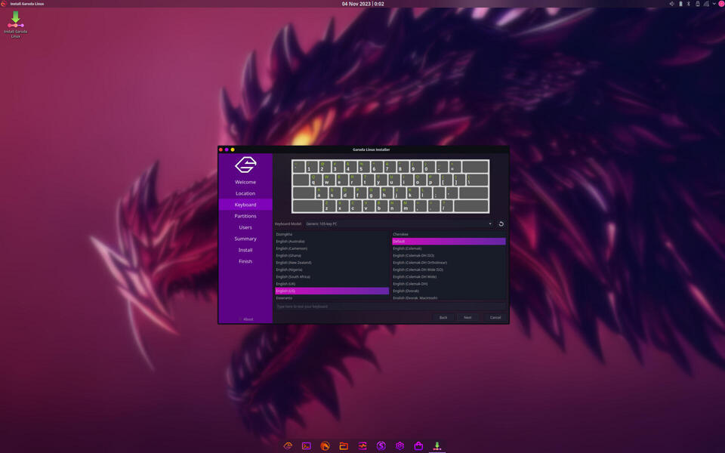Select English (Colemak-DH Wide ISO) variant
The height and width of the screenshot is (453, 725).
[x=449, y=270]
